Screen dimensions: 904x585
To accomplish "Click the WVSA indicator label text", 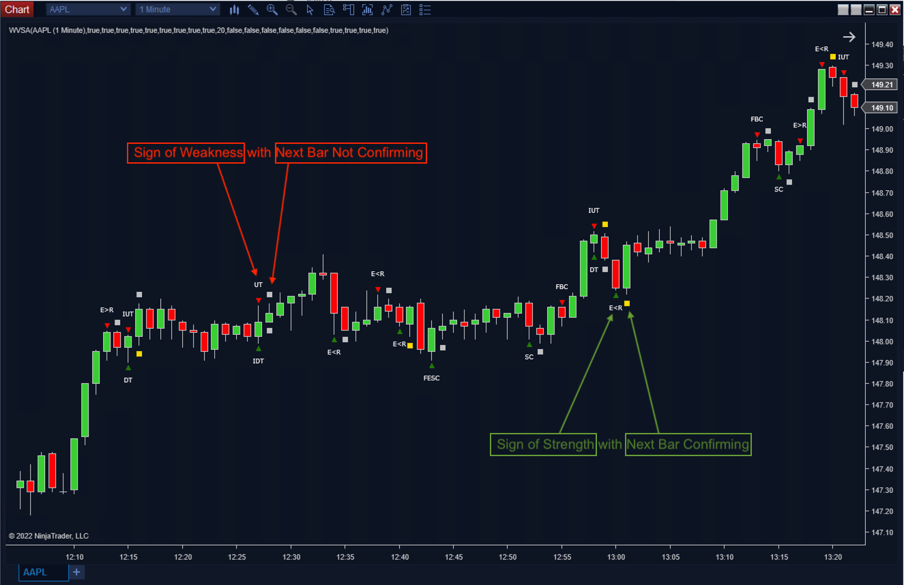I will (199, 31).
